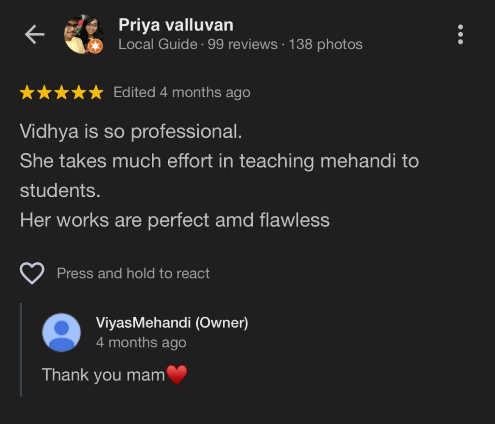Click the "ViyasMehandi (Owner)" name
The height and width of the screenshot is (424, 495).
click(x=172, y=323)
